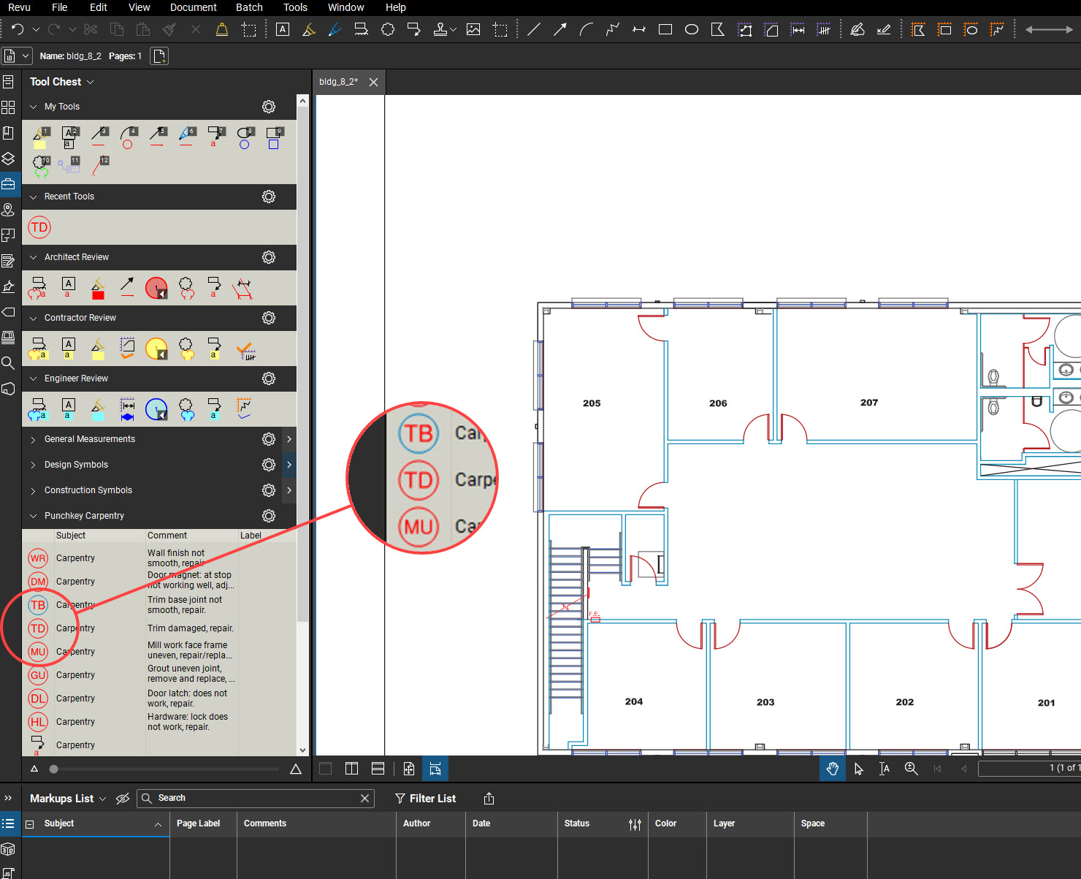The height and width of the screenshot is (879, 1081).
Task: Select orange checkmark count tool in Contractor Review
Action: pyautogui.click(x=245, y=349)
